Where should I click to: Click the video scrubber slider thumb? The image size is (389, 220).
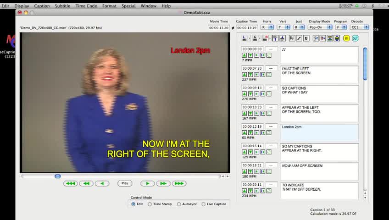[x=57, y=176]
